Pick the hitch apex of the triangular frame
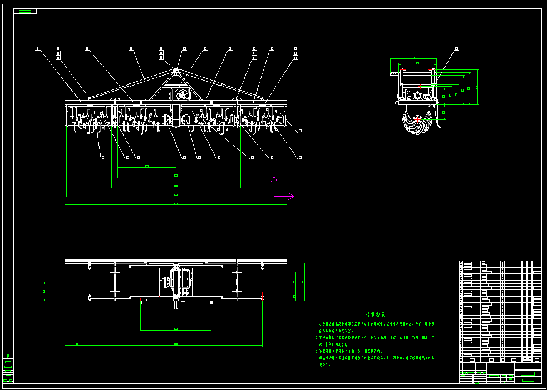 coord(176,71)
